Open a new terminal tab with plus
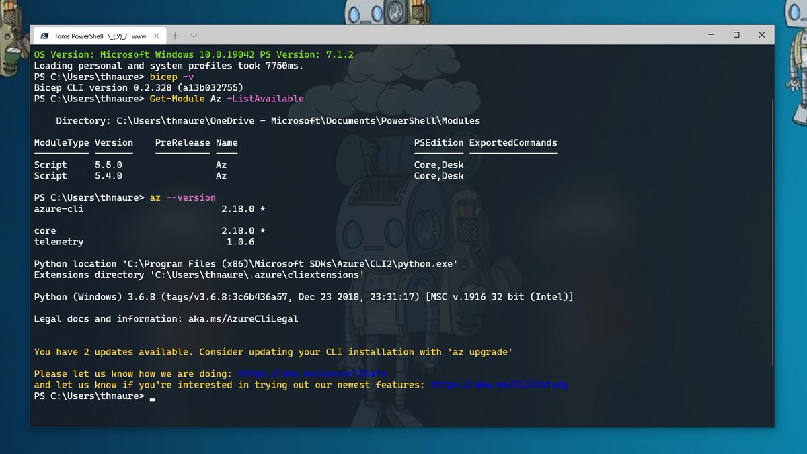807x454 pixels. click(175, 36)
